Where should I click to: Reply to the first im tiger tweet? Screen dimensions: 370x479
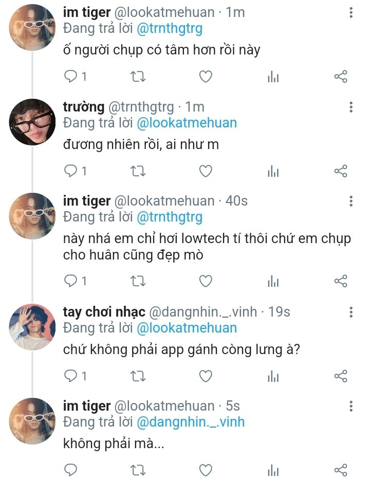[70, 77]
